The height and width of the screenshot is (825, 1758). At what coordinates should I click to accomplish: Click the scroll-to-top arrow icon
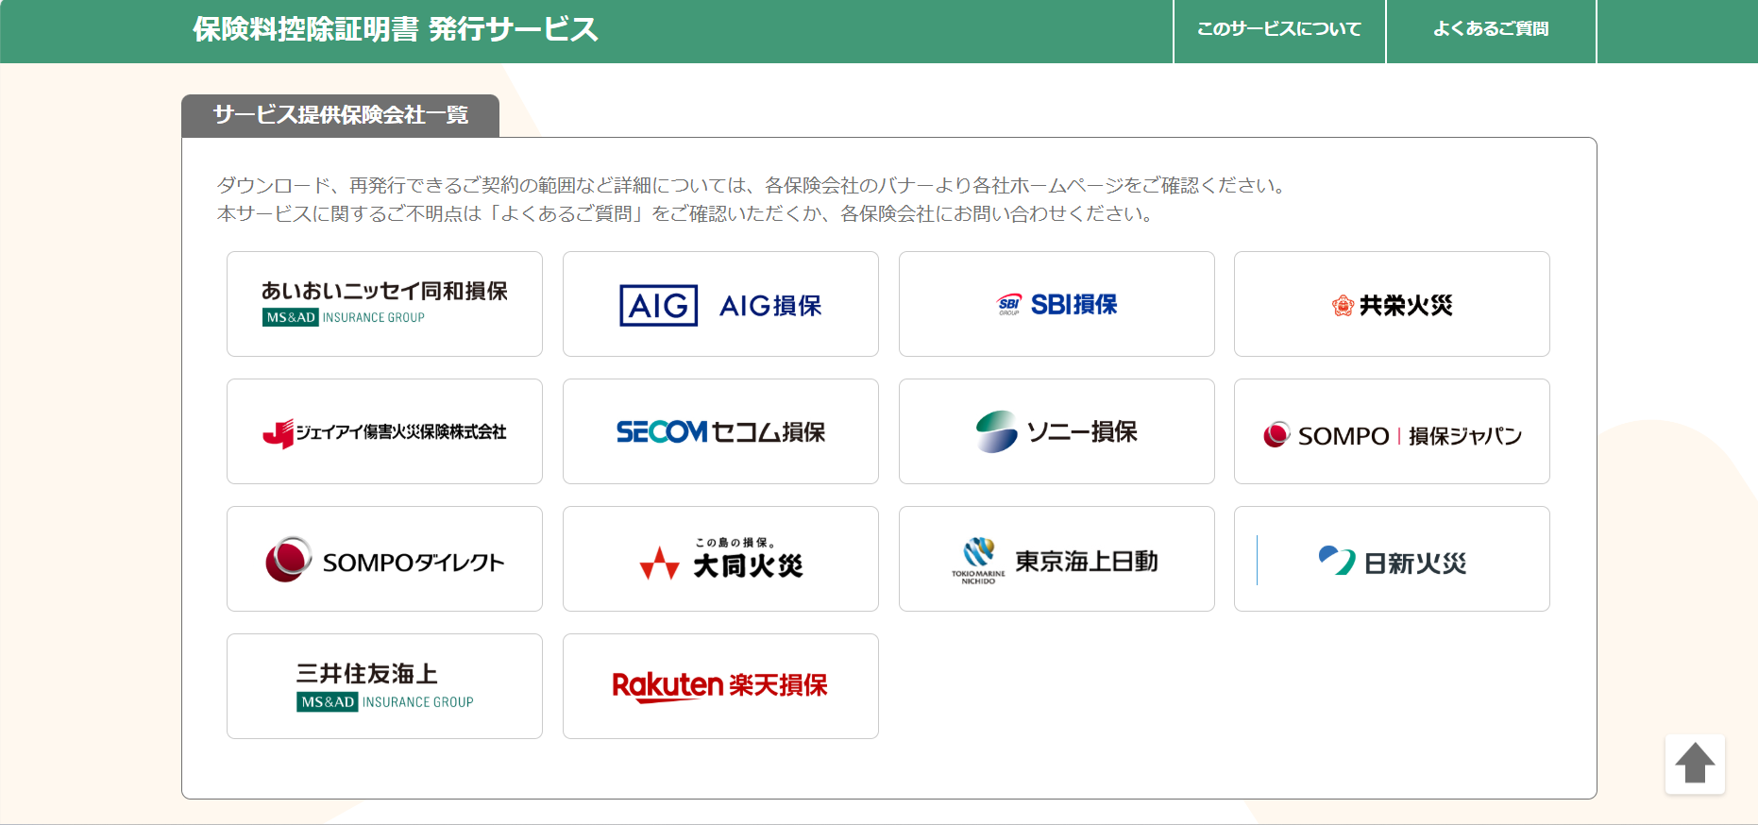pyautogui.click(x=1695, y=764)
